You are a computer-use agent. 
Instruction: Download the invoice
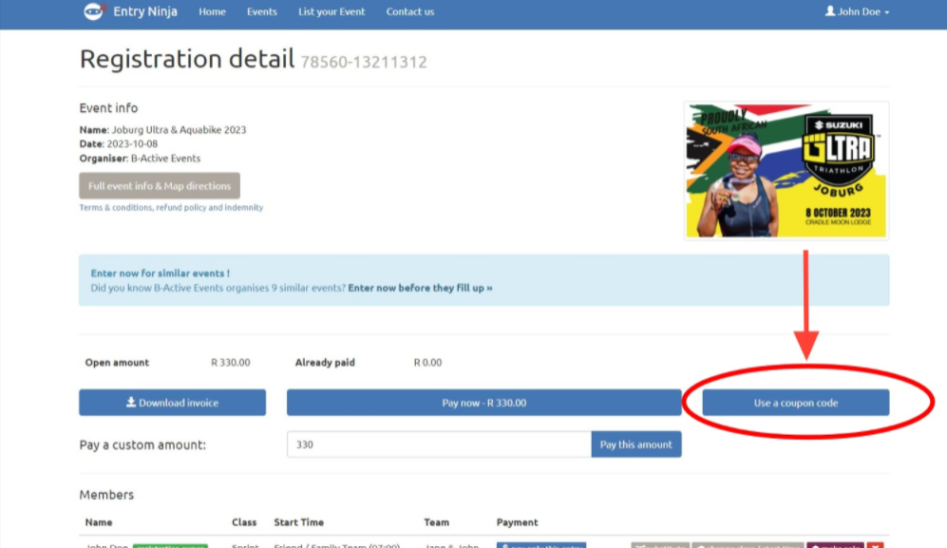click(172, 403)
